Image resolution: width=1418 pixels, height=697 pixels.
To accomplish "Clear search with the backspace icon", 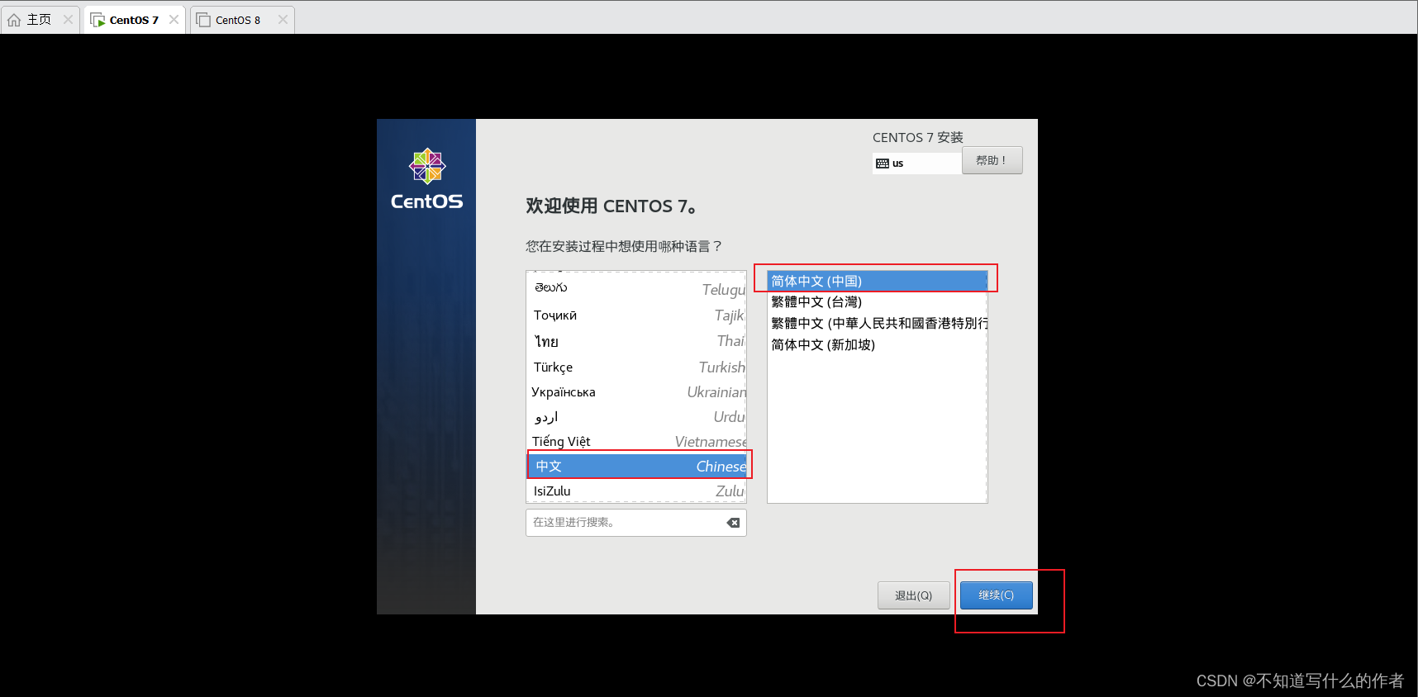I will click(x=733, y=523).
